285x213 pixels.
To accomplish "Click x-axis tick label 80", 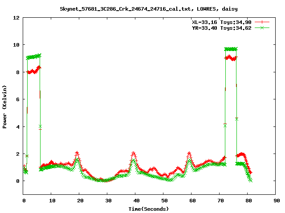I will (x=248, y=201).
